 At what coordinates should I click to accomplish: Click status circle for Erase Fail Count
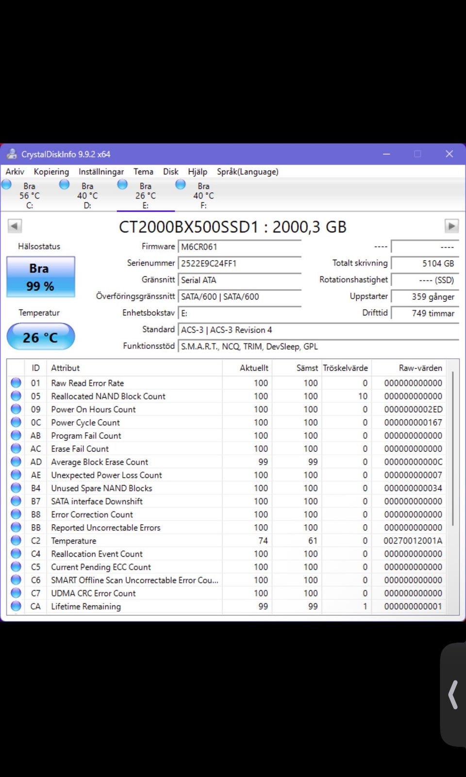click(x=16, y=448)
